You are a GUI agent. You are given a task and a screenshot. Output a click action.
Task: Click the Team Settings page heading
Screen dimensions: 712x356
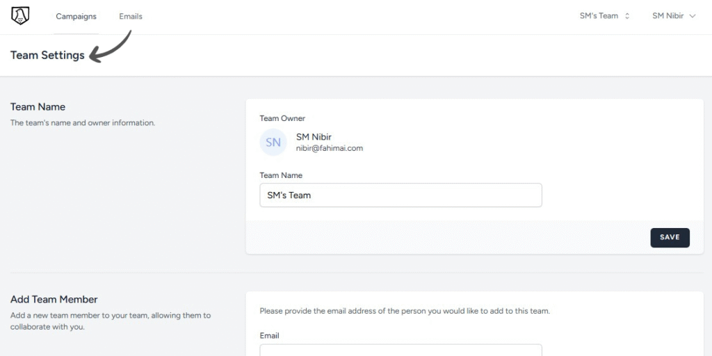(x=47, y=56)
